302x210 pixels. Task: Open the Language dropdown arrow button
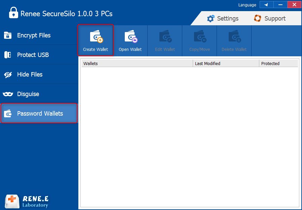pyautogui.click(x=266, y=5)
